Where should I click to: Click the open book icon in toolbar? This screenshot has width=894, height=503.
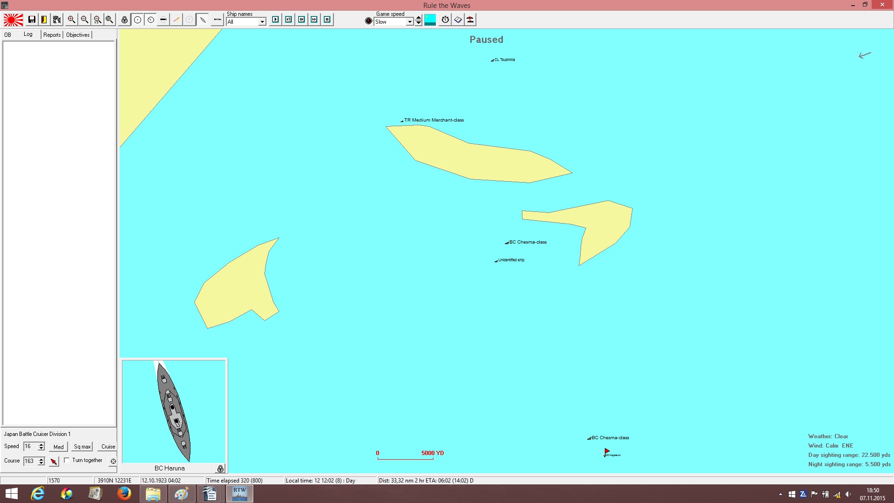coord(458,20)
